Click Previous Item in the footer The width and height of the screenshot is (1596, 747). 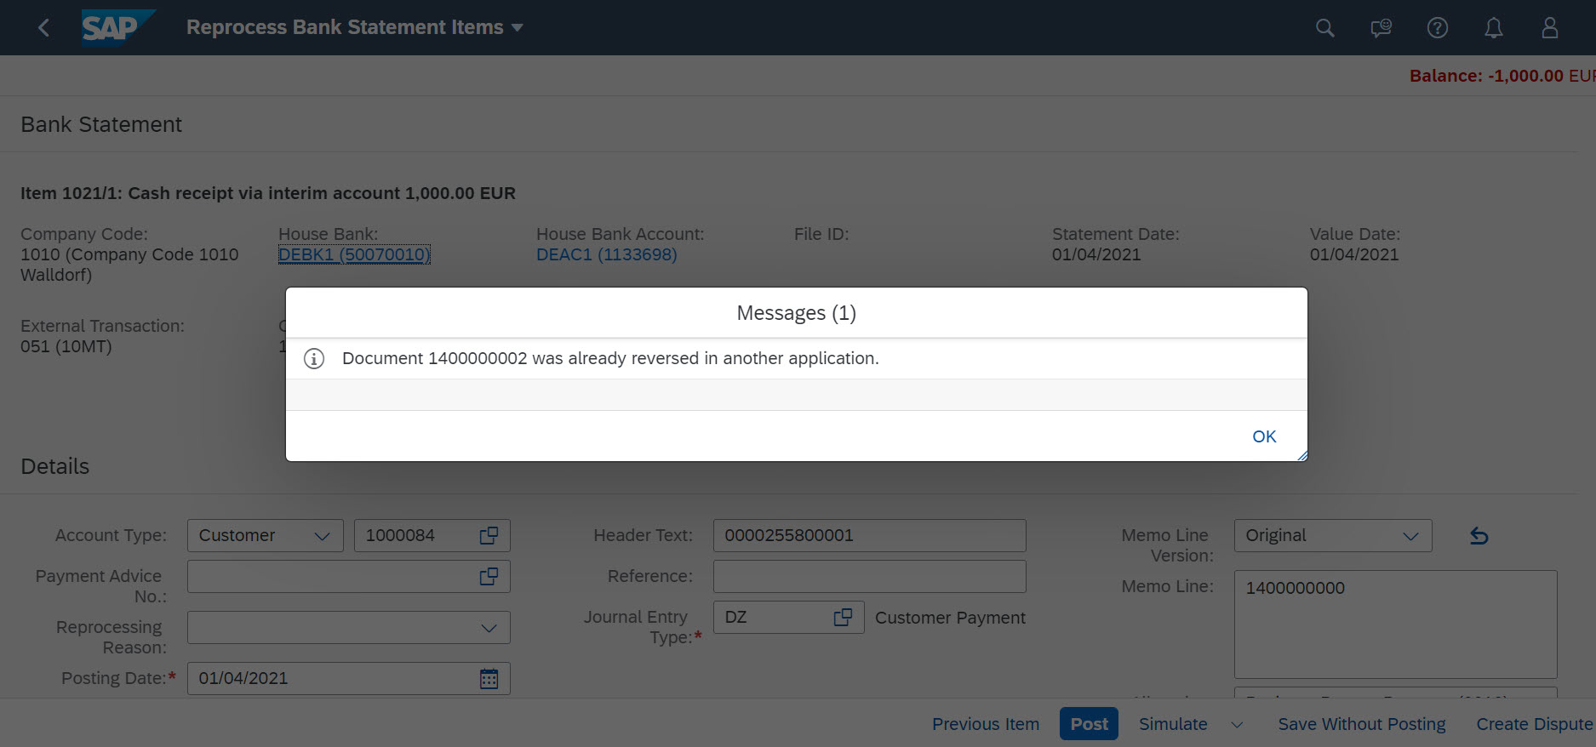(986, 724)
